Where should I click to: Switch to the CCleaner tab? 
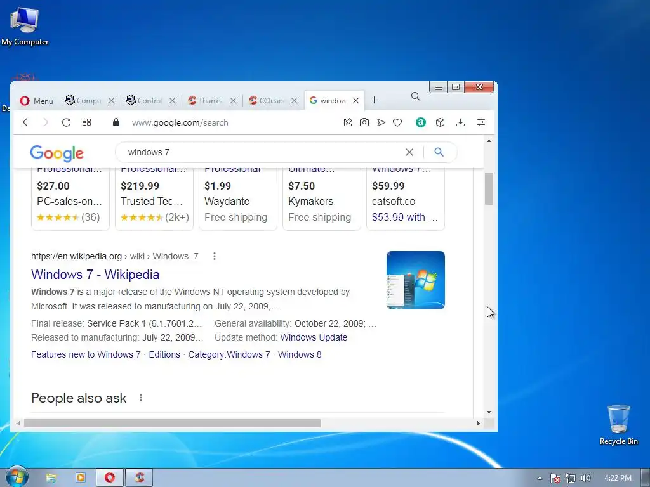coord(266,101)
